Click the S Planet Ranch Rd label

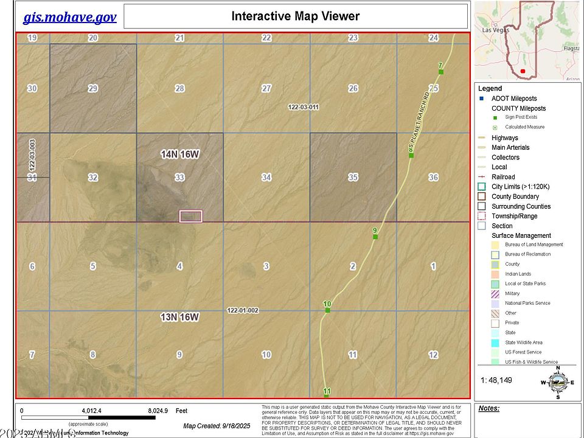pyautogui.click(x=419, y=120)
